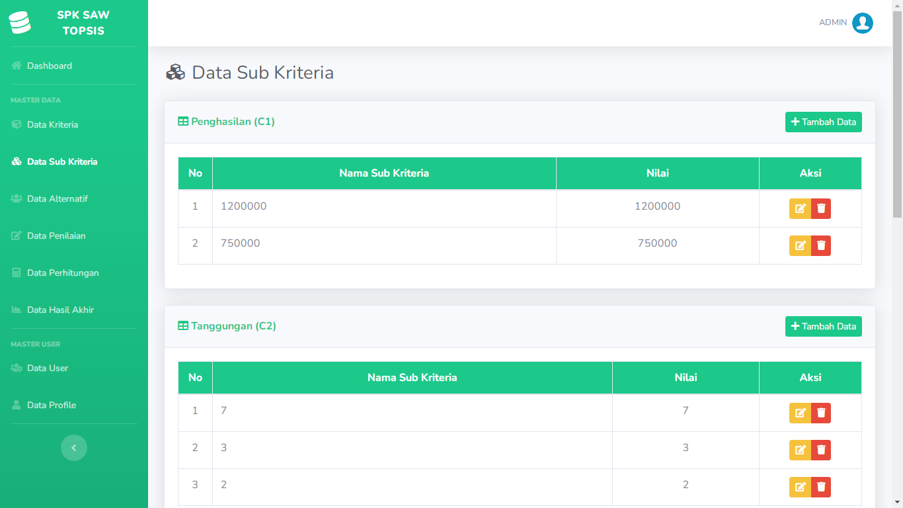The height and width of the screenshot is (508, 903).
Task: Click the table icon next to Tanggungan (C2)
Action: click(183, 326)
